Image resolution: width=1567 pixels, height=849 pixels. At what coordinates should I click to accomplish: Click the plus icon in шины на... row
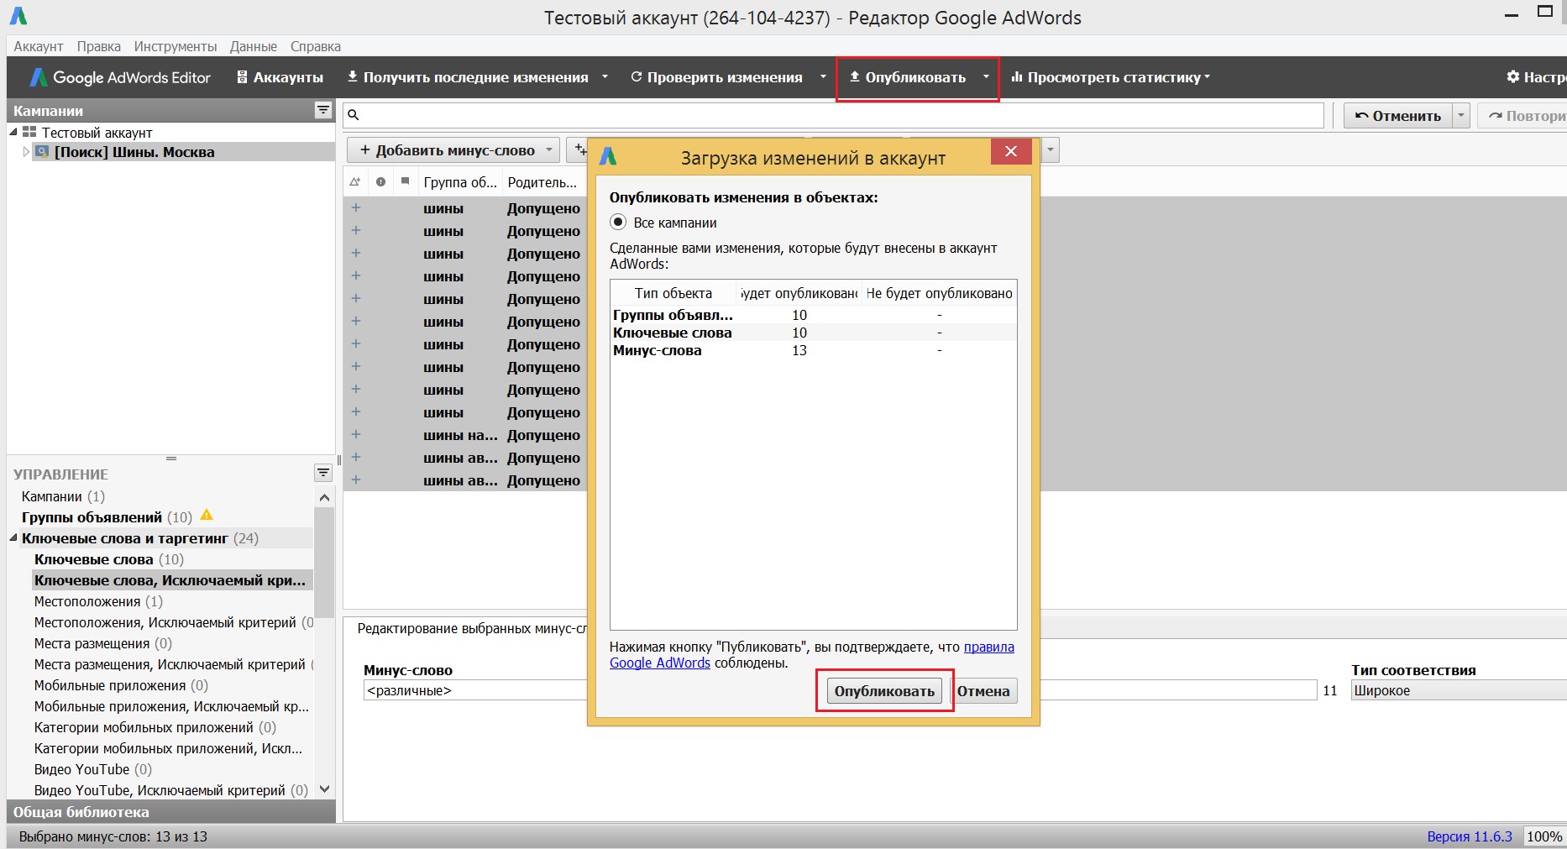click(x=356, y=434)
